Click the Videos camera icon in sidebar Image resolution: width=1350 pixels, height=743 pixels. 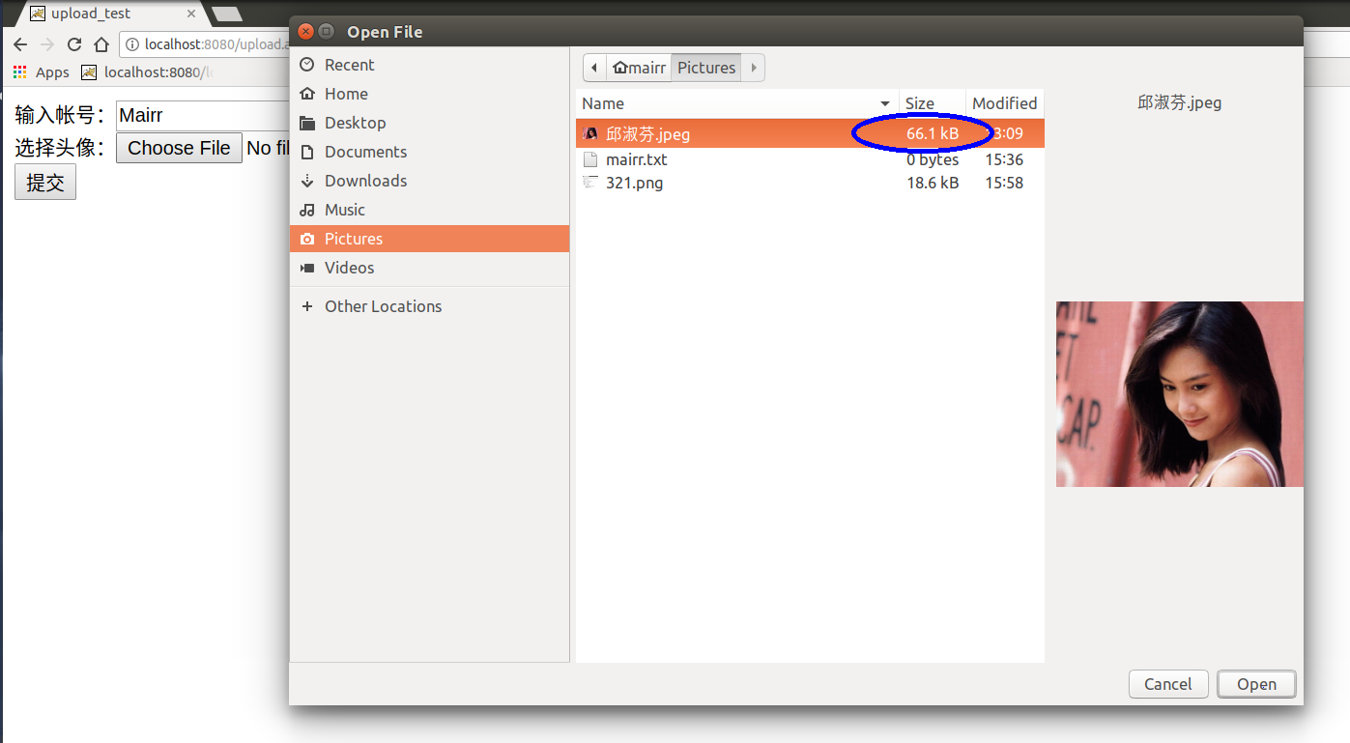coord(307,268)
